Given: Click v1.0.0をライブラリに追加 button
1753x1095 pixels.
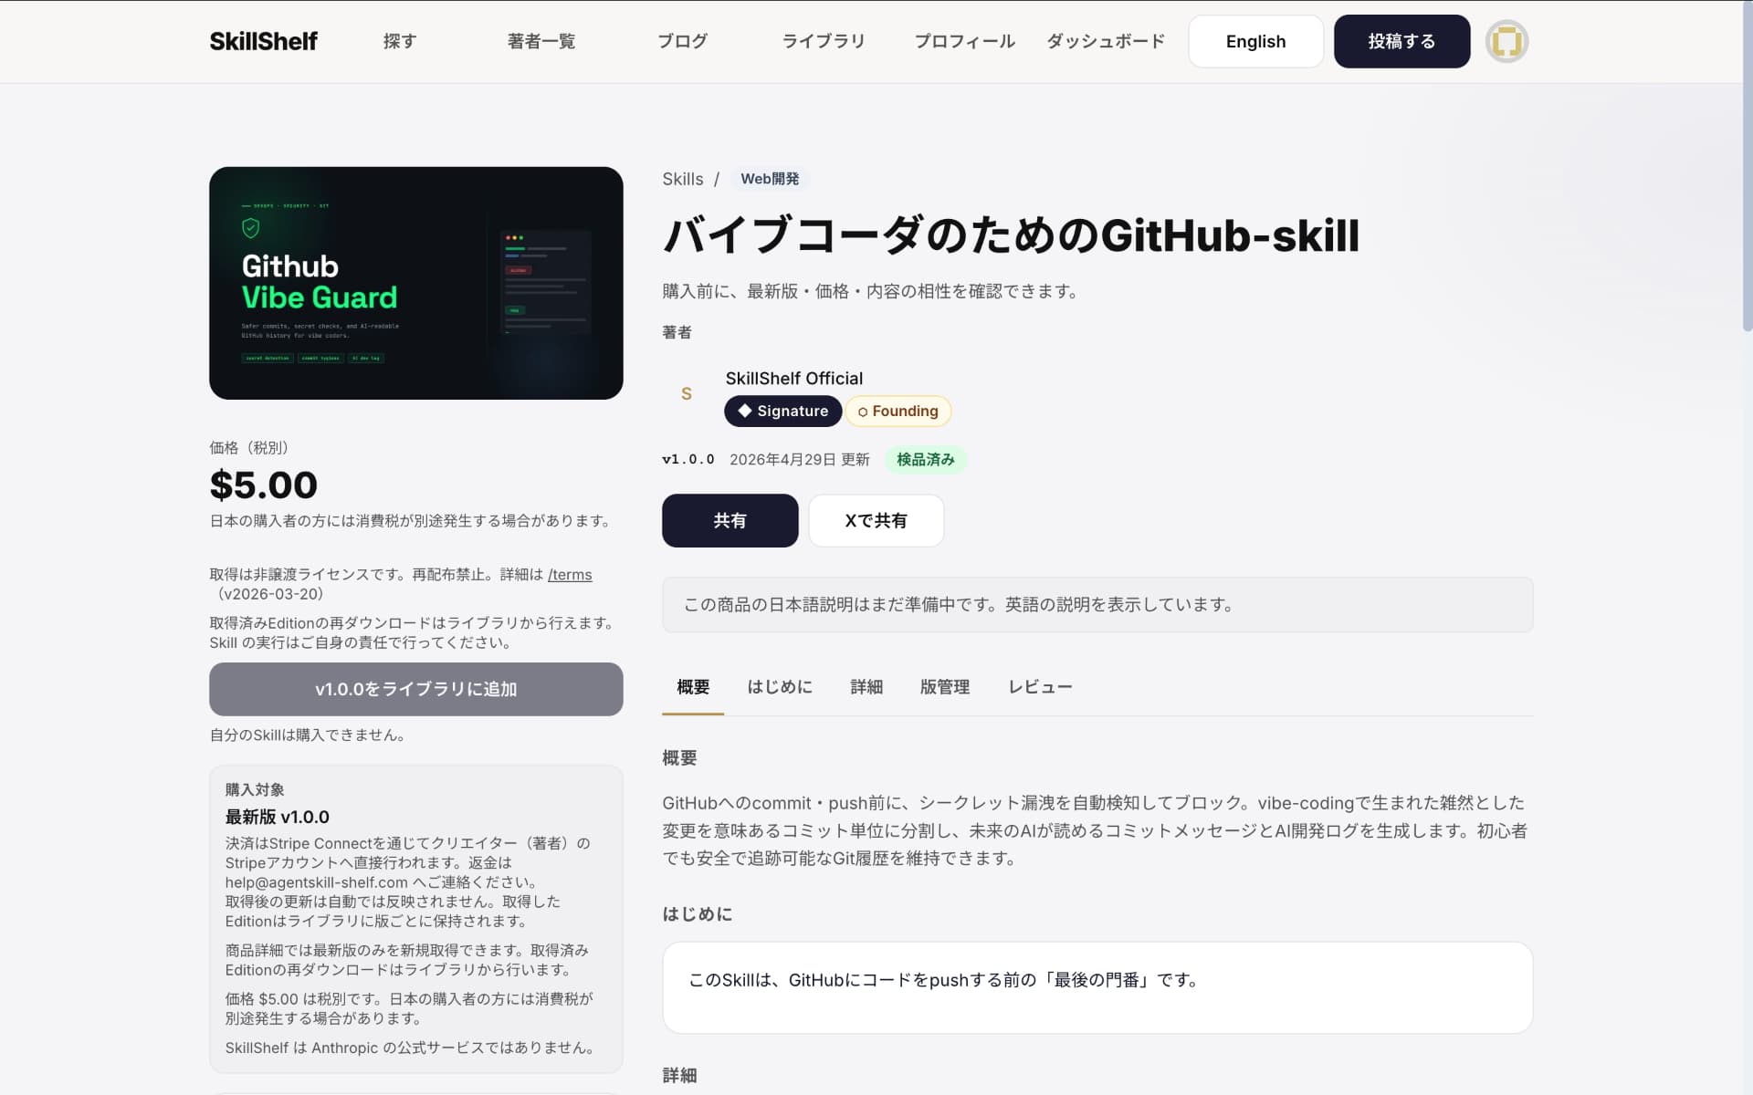Looking at the screenshot, I should (416, 689).
